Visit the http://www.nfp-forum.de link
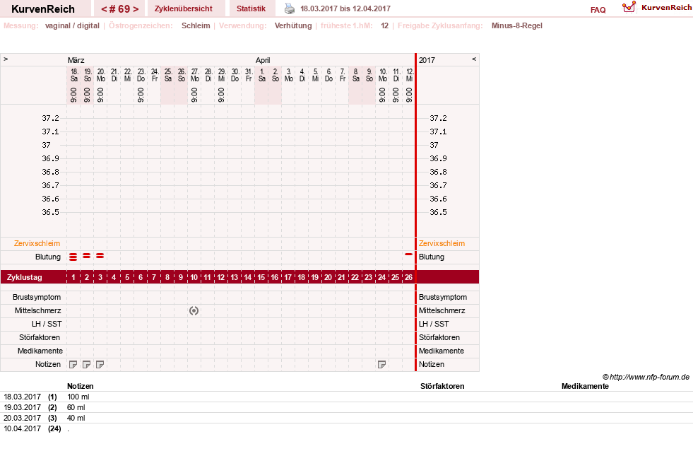 click(649, 378)
